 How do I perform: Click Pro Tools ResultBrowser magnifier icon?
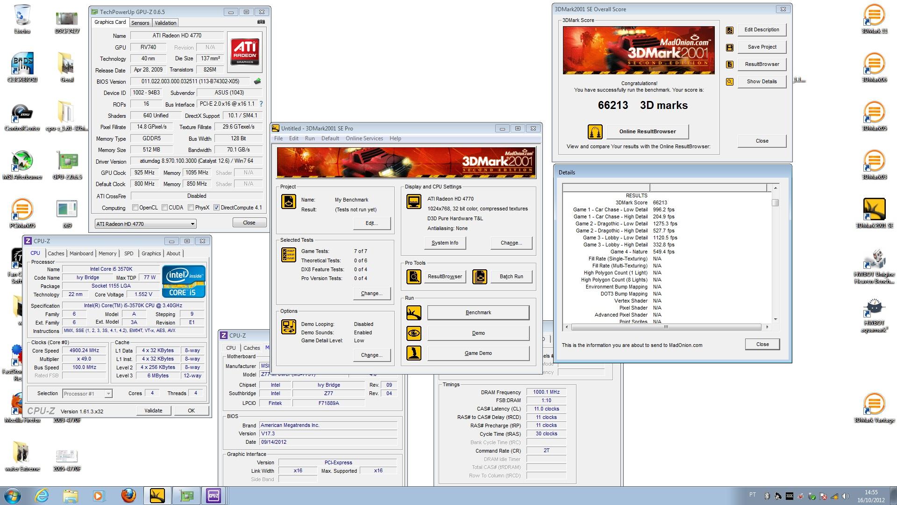[x=413, y=277]
